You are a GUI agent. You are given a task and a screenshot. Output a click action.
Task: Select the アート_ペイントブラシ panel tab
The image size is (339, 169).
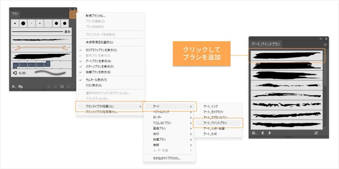click(266, 44)
